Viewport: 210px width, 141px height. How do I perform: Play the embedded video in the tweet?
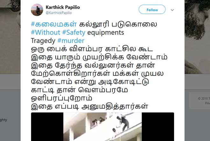[x=102, y=127]
